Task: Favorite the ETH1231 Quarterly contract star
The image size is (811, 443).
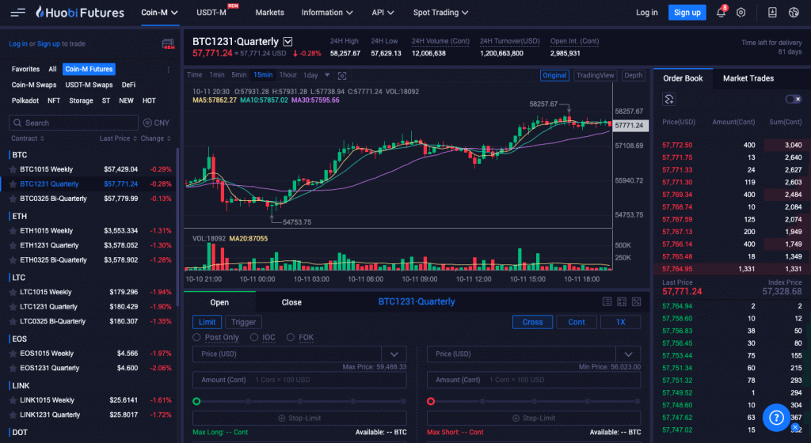Action: pyautogui.click(x=13, y=245)
